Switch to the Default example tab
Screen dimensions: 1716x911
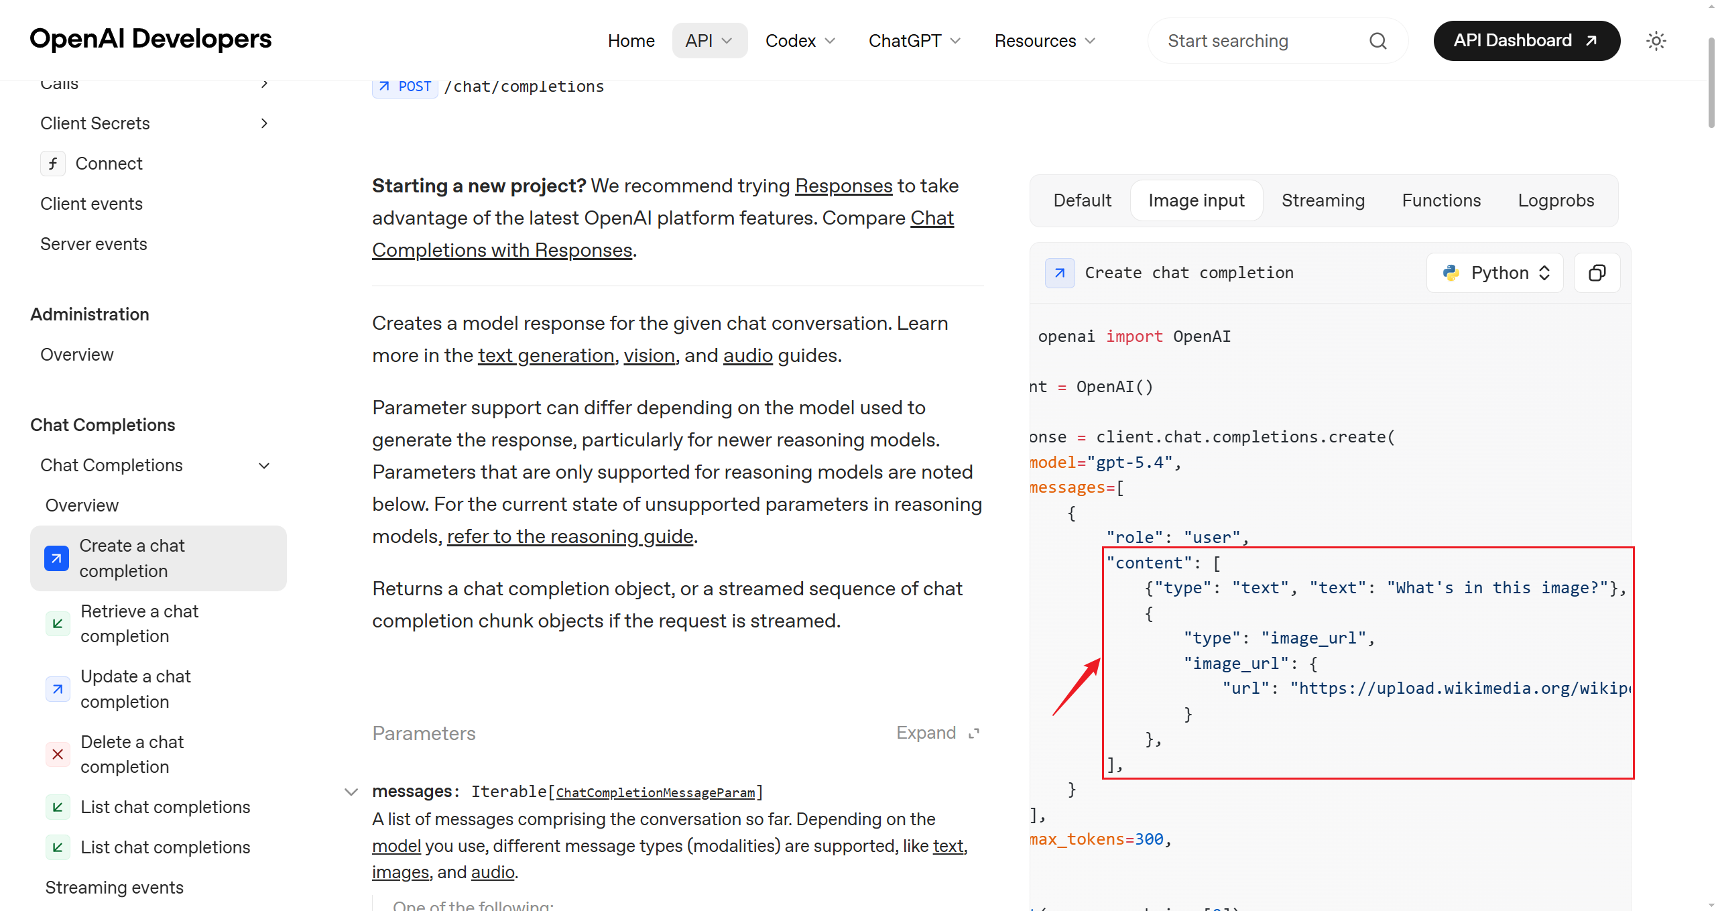[1082, 200]
